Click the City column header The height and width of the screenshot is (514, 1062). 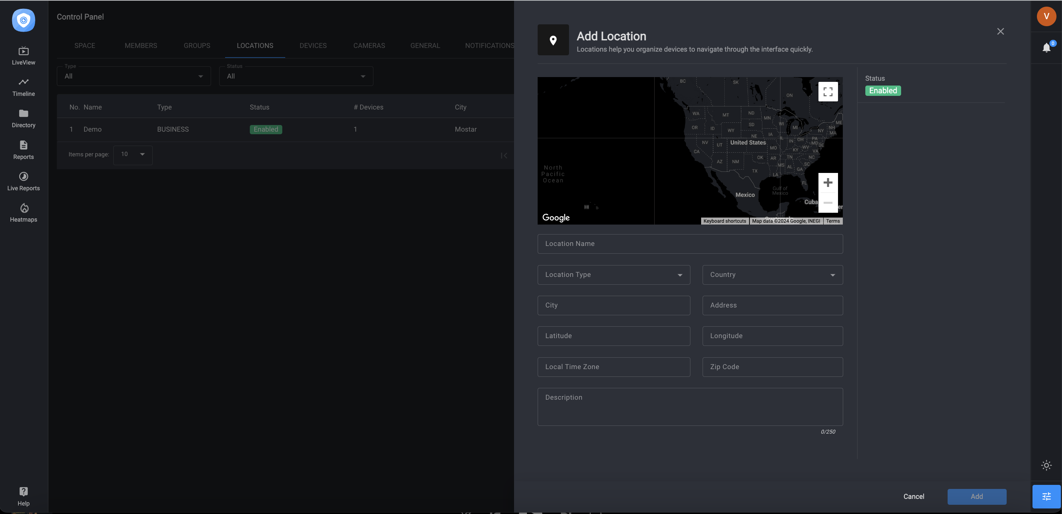461,107
